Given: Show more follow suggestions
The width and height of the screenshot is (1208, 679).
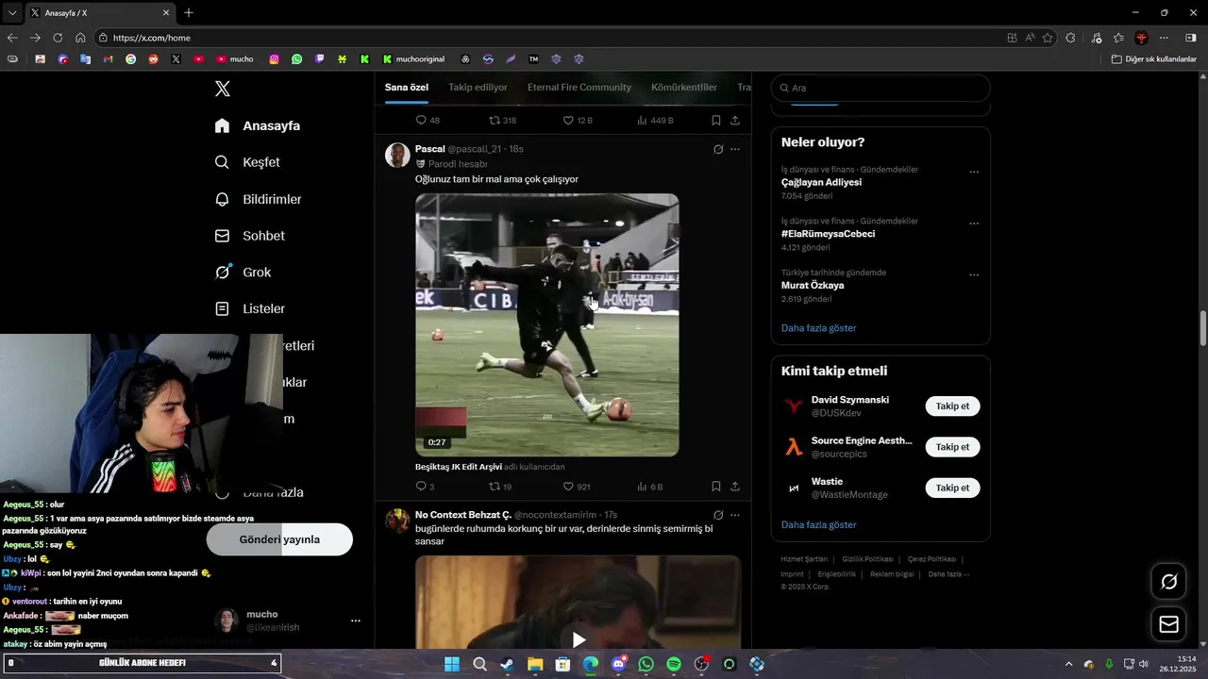Looking at the screenshot, I should [819, 524].
